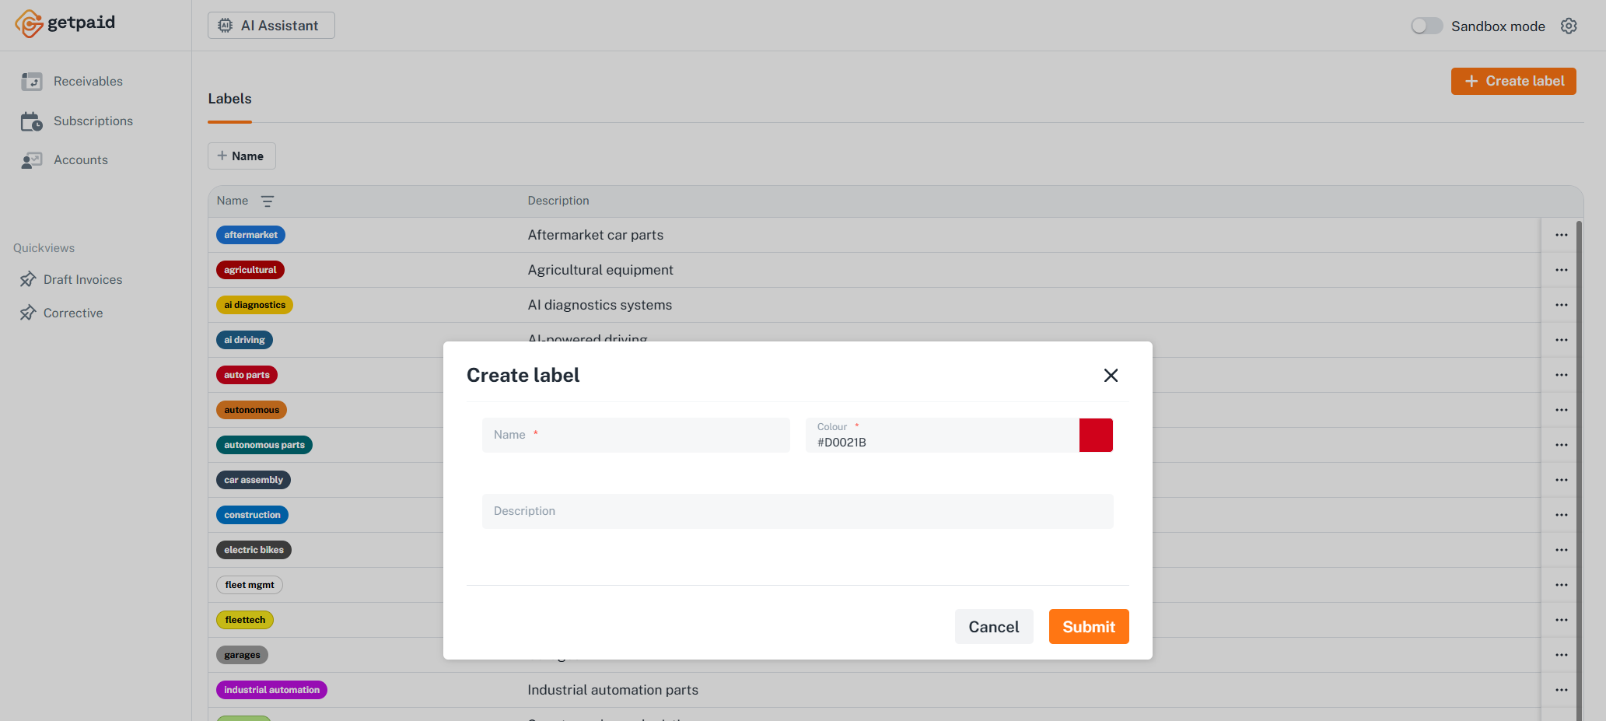Click the electric bikes label tag

coord(254,550)
